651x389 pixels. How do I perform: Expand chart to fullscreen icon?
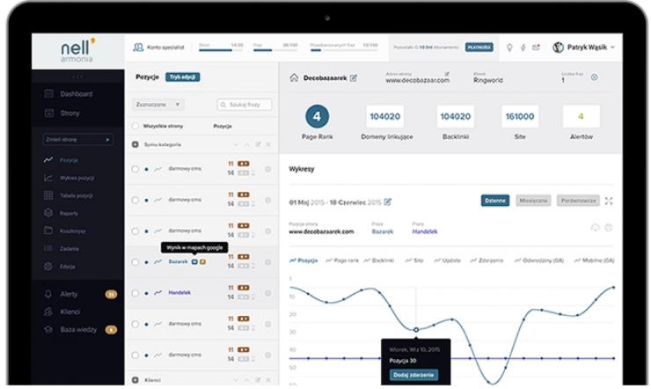[x=609, y=201]
